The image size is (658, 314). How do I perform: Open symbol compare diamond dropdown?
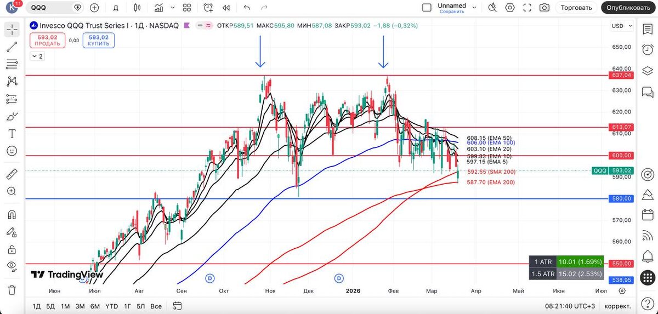(x=77, y=8)
